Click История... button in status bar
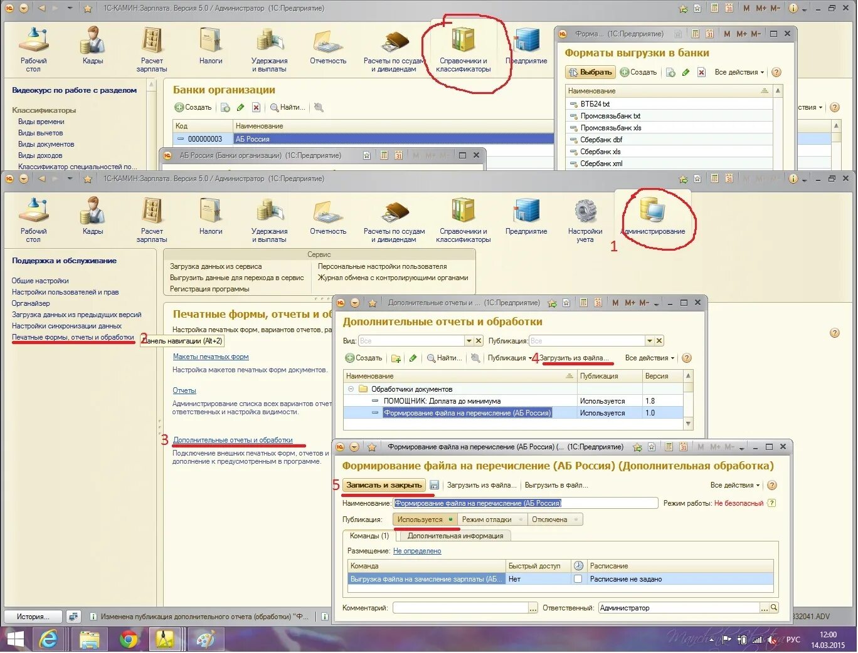 [x=33, y=617]
